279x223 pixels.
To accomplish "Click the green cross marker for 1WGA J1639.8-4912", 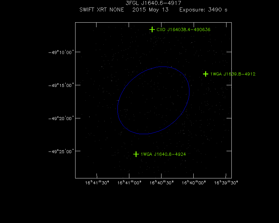I will [205, 74].
